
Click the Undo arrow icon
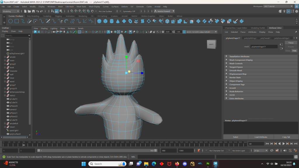[x=37, y=11]
